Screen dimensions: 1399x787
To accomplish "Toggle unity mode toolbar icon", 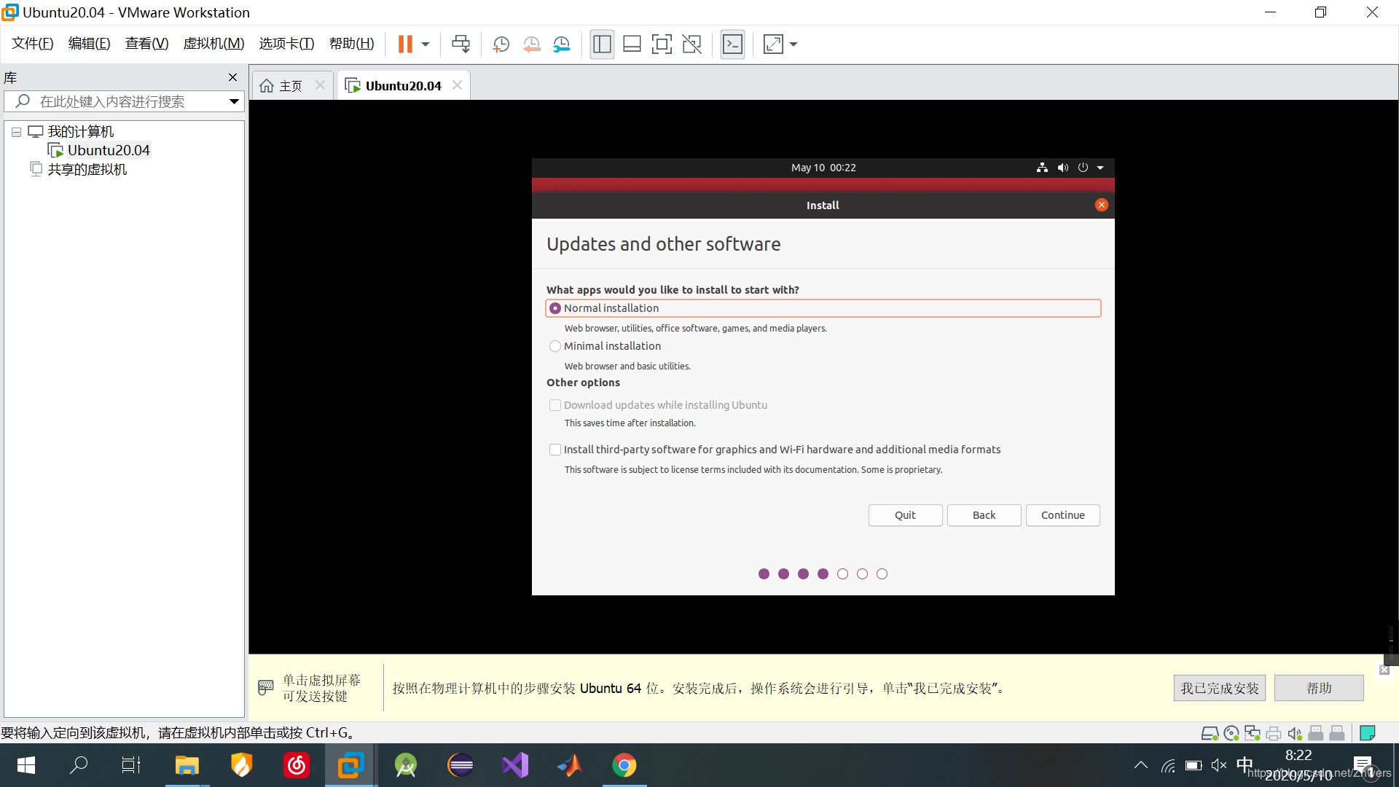I will pos(691,44).
